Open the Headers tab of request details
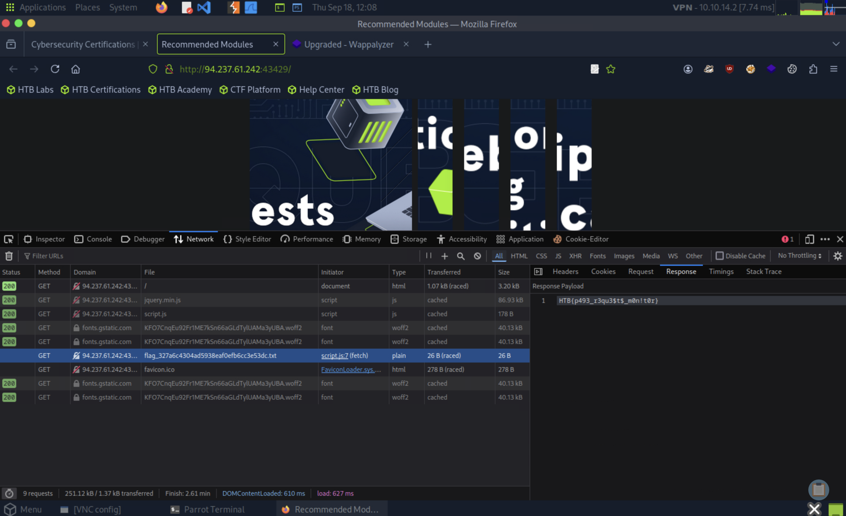Viewport: 846px width, 516px height. [565, 272]
